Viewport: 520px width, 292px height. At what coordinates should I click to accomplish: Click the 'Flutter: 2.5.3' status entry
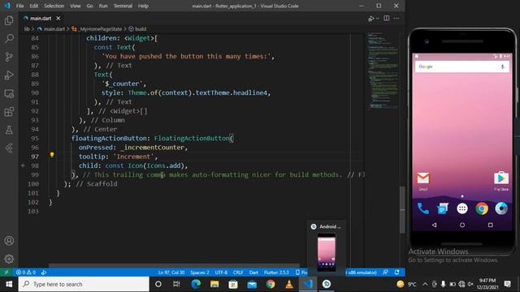pyautogui.click(x=276, y=273)
